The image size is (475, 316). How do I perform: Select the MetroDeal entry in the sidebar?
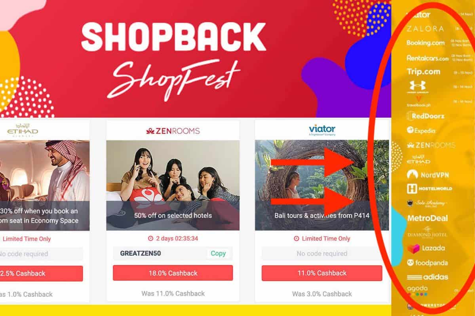(427, 218)
